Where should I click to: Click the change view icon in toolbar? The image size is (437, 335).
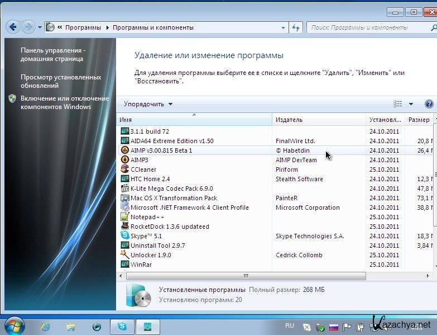(x=397, y=104)
